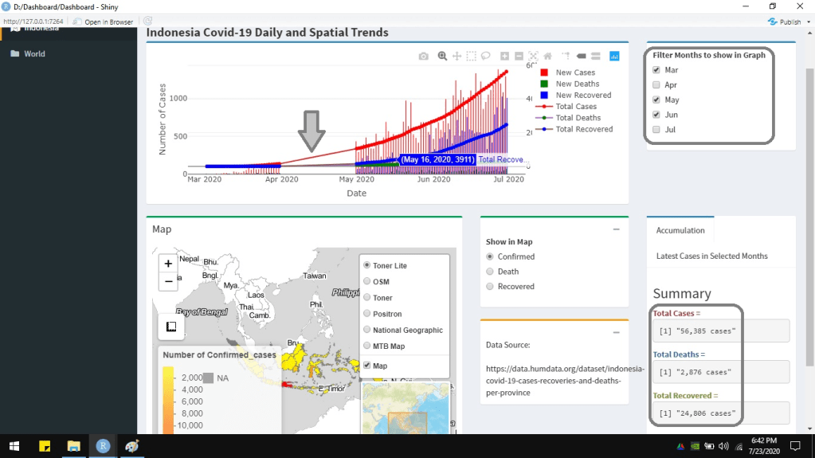Image resolution: width=815 pixels, height=458 pixels.
Task: Enable the Apr month checkbox
Action: [x=656, y=85]
